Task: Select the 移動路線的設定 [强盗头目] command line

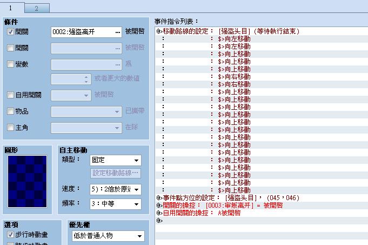Action: pyautogui.click(x=262, y=31)
